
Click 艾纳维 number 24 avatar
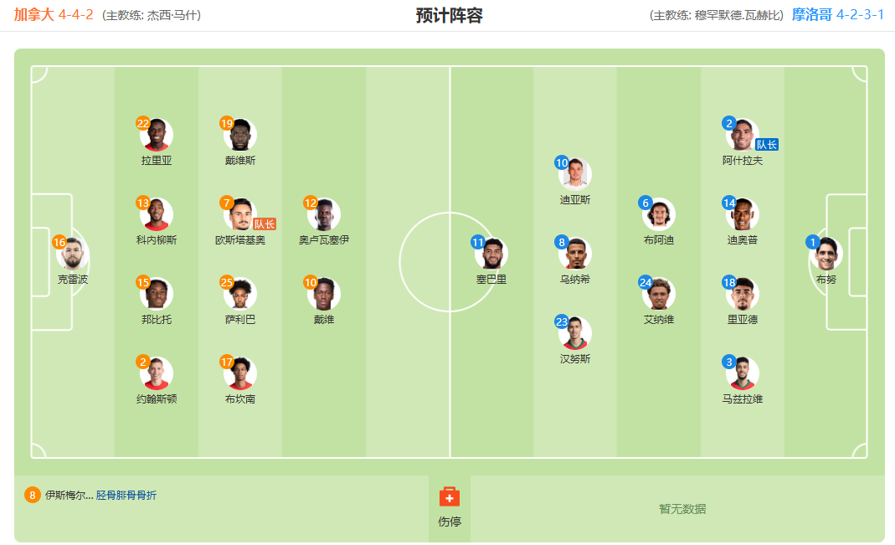(x=659, y=294)
